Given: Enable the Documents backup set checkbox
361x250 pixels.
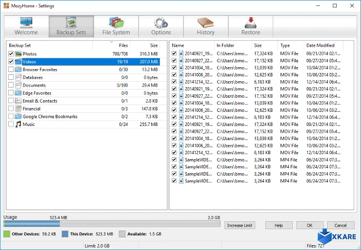Looking at the screenshot, I should click(x=11, y=85).
